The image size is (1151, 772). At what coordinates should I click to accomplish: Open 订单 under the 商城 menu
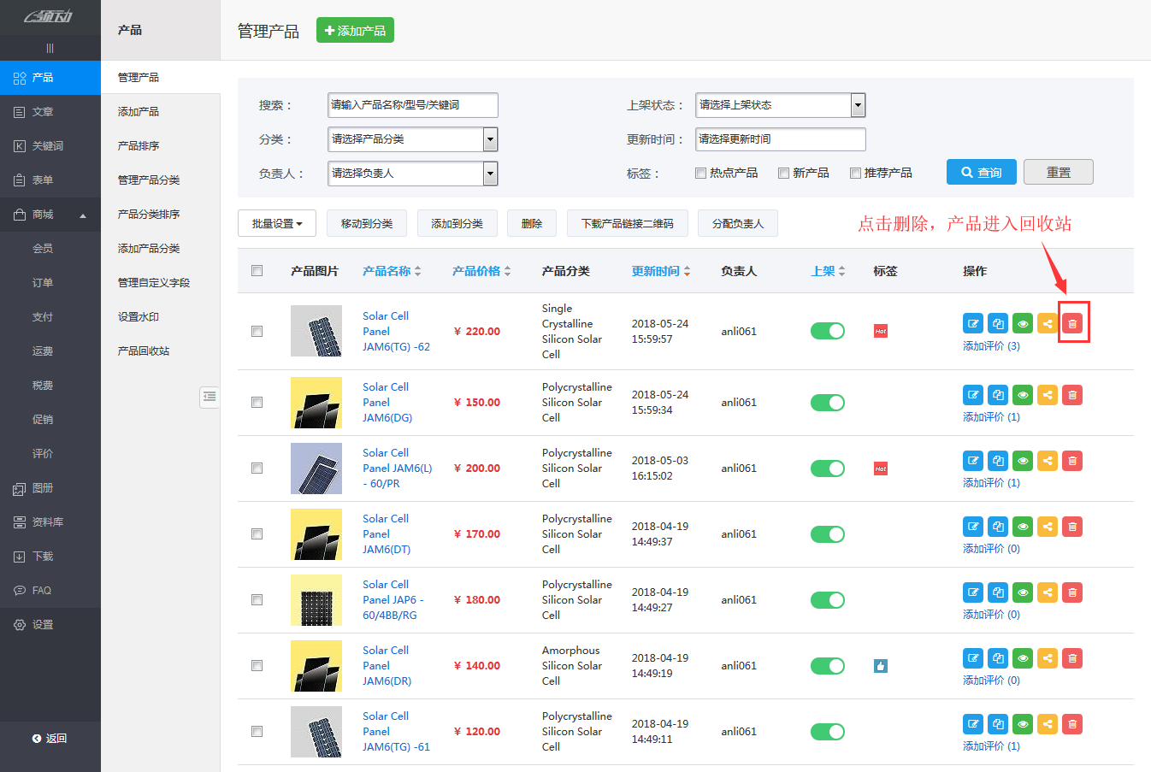click(x=43, y=282)
